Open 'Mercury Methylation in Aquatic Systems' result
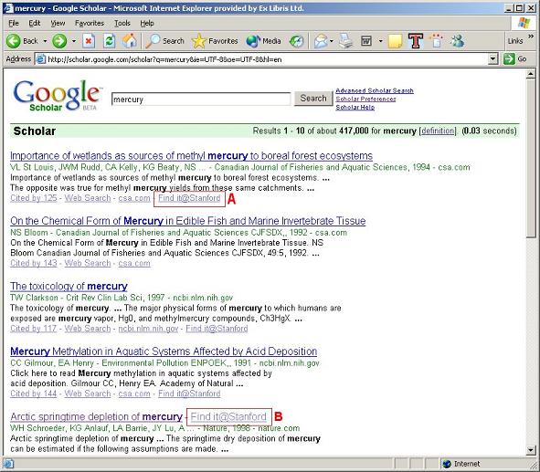The height and width of the screenshot is (472, 540). pyautogui.click(x=164, y=351)
